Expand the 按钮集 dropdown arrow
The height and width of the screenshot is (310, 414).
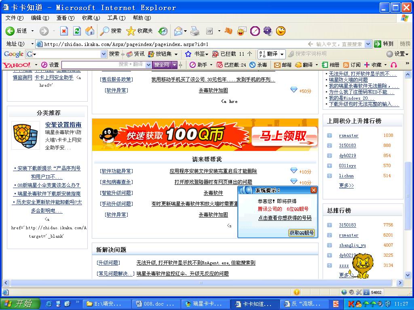(x=176, y=54)
